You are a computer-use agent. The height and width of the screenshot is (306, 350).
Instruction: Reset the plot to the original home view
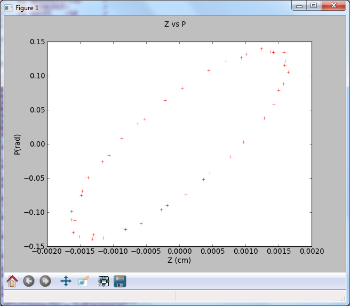pos(12,281)
